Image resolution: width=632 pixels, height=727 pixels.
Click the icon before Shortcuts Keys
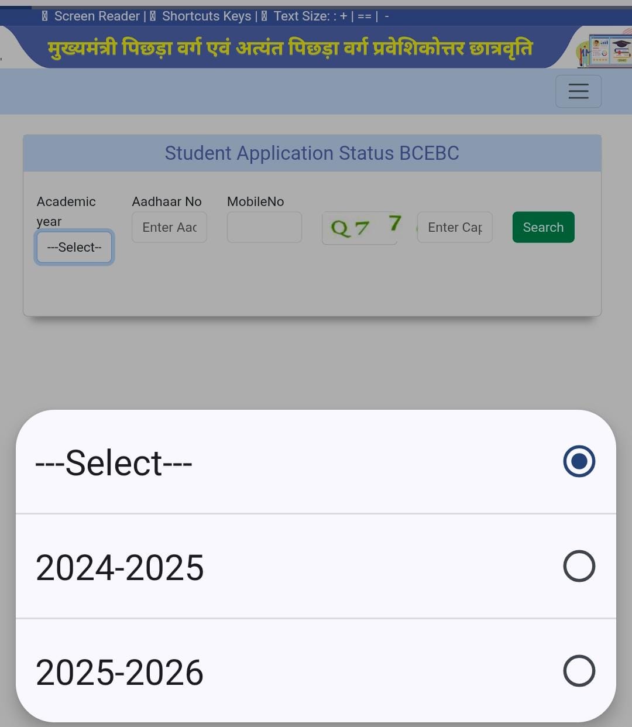[152, 16]
